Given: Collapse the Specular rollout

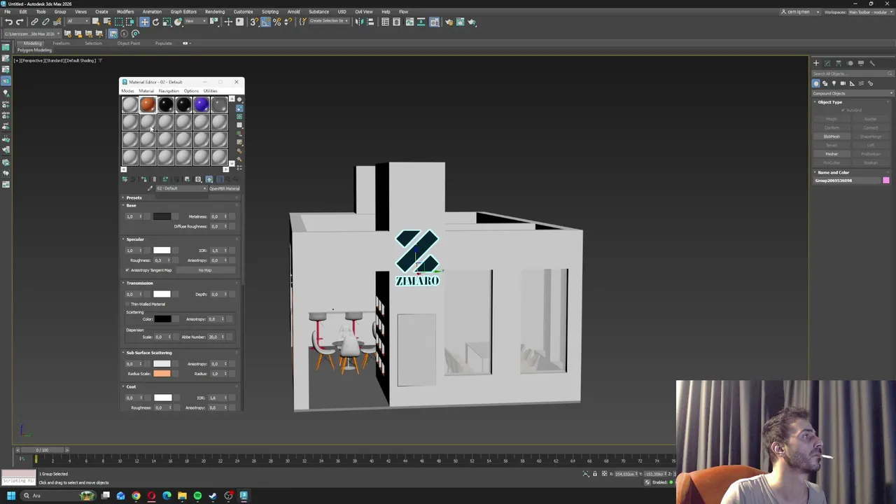Looking at the screenshot, I should 135,239.
